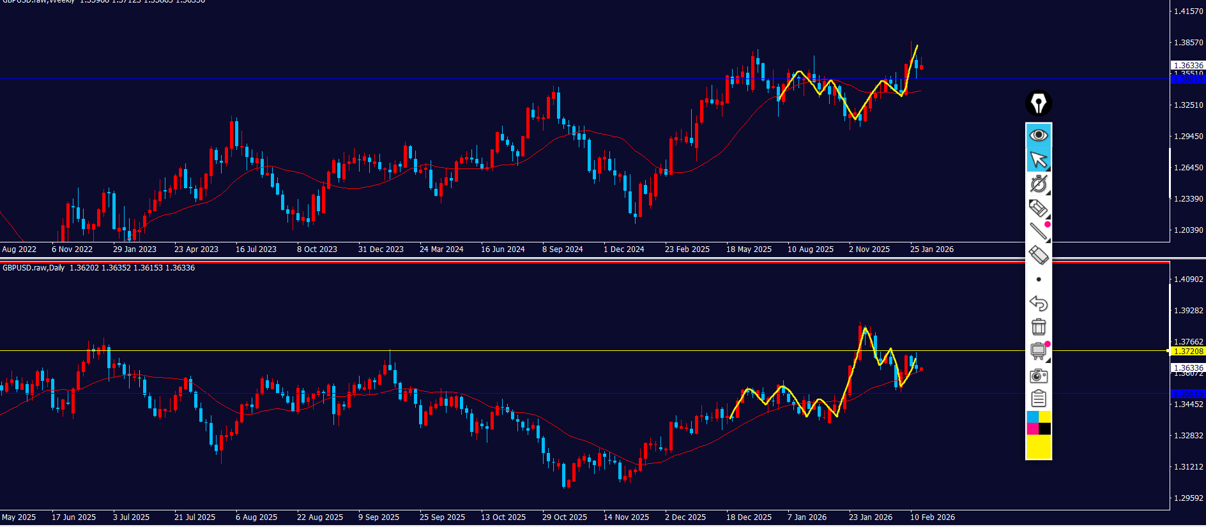This screenshot has height=527, width=1206.
Task: Take a screenshot with camera icon
Action: (1038, 375)
